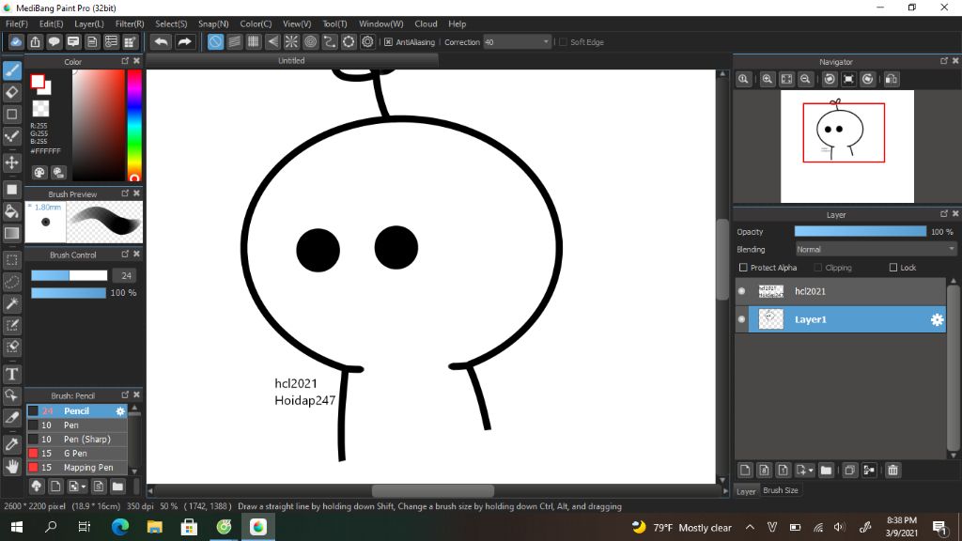The height and width of the screenshot is (541, 962).
Task: Zoom out using the Navigator
Action: pos(805,79)
